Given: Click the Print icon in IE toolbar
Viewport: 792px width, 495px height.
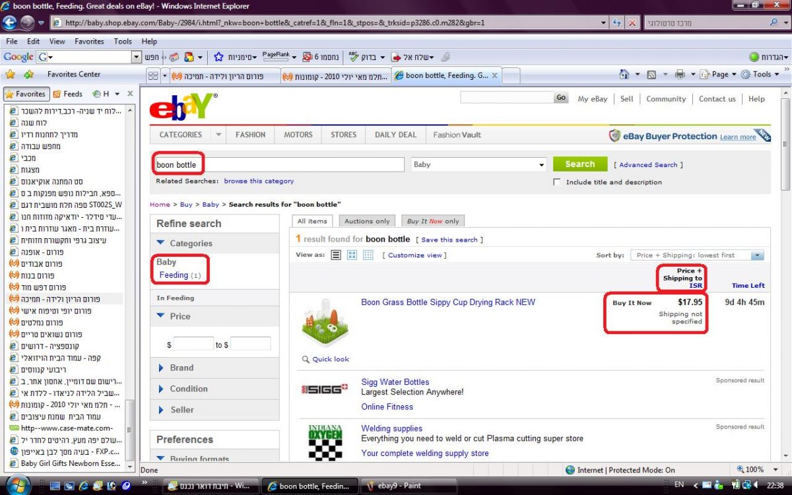Looking at the screenshot, I should point(680,75).
